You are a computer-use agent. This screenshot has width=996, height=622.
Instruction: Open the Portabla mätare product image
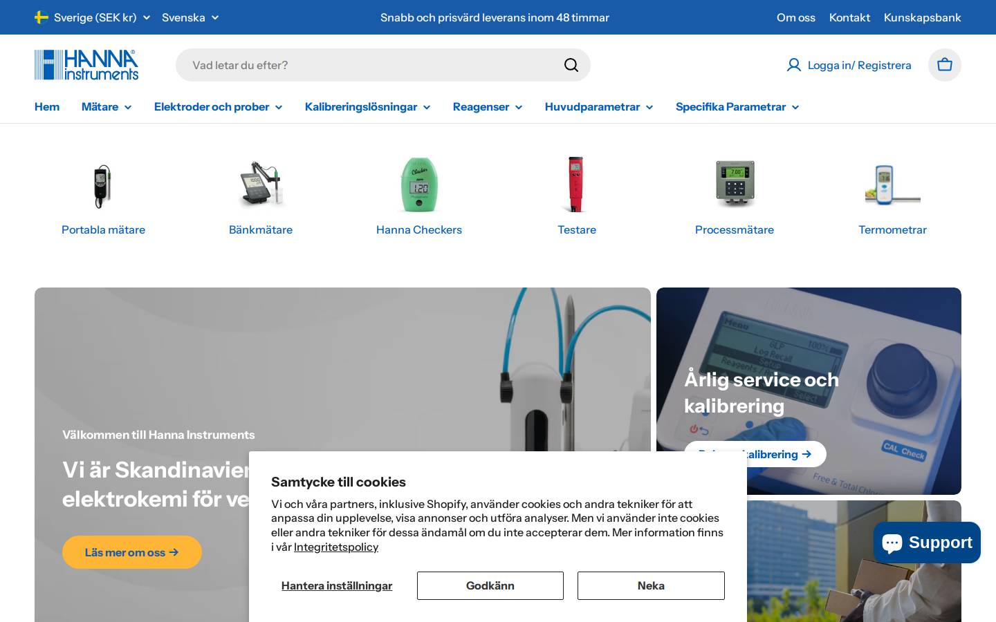coord(103,185)
